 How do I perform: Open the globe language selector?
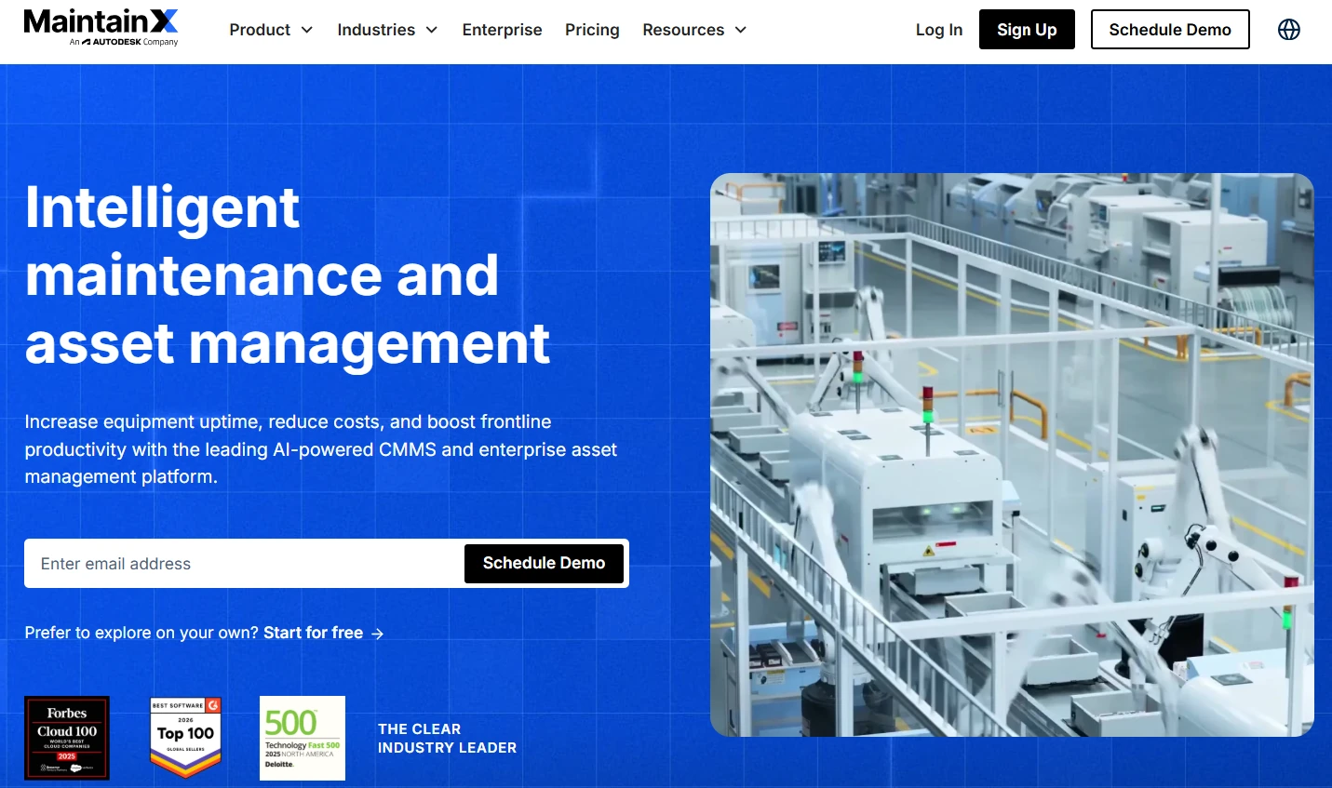point(1289,30)
